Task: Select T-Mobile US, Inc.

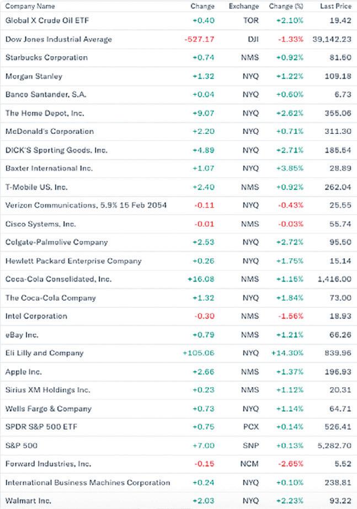Action: point(36,187)
